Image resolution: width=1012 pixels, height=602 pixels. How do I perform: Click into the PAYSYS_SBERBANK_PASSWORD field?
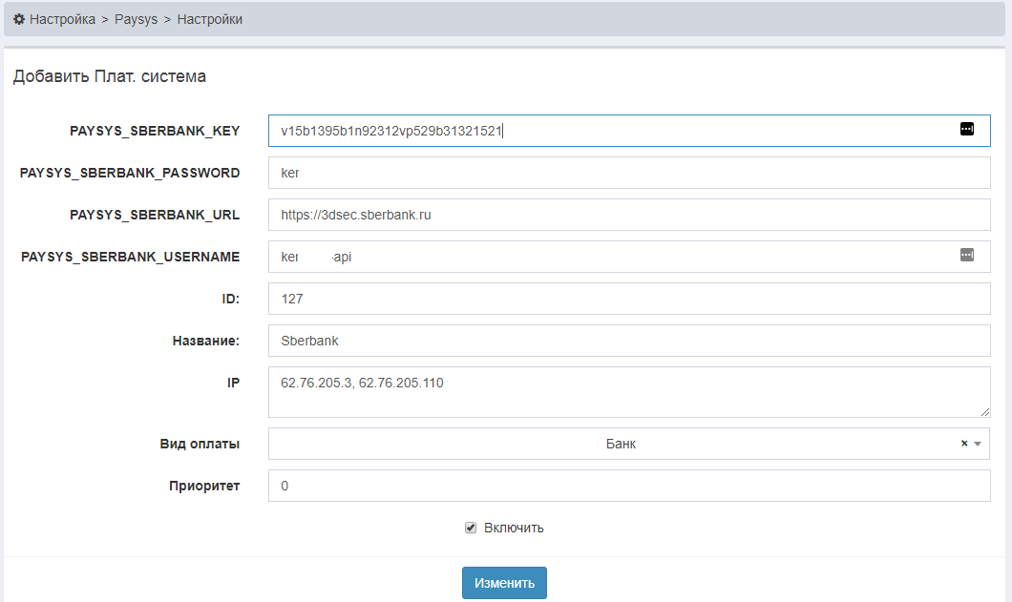pos(629,173)
